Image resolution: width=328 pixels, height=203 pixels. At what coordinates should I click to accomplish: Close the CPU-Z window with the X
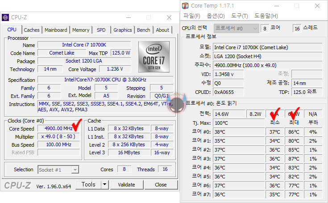(x=169, y=17)
